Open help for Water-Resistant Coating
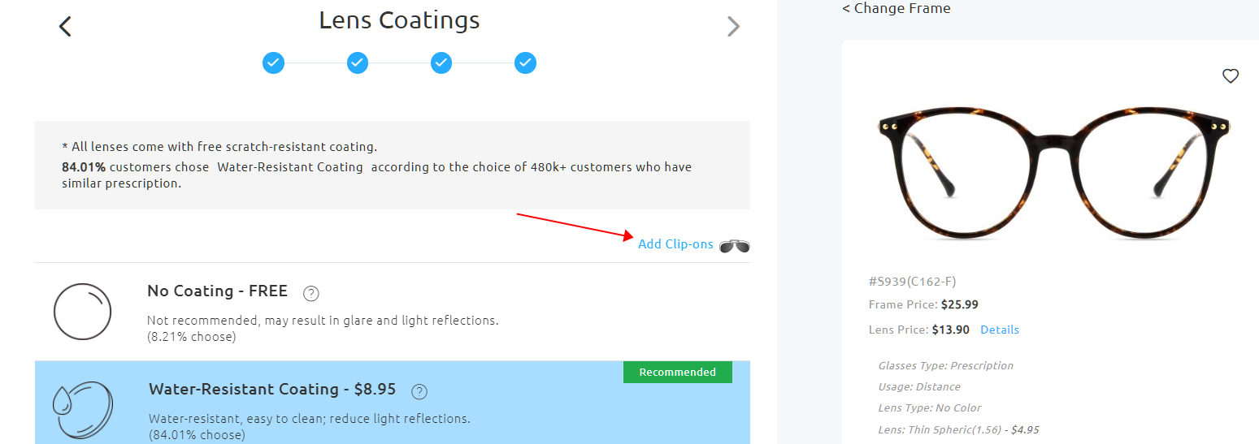Screen dimensions: 1259x444 click(x=419, y=391)
